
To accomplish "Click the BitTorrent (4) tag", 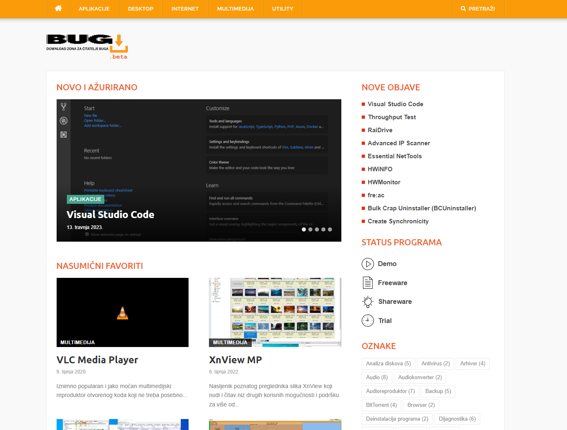I will coord(381,405).
